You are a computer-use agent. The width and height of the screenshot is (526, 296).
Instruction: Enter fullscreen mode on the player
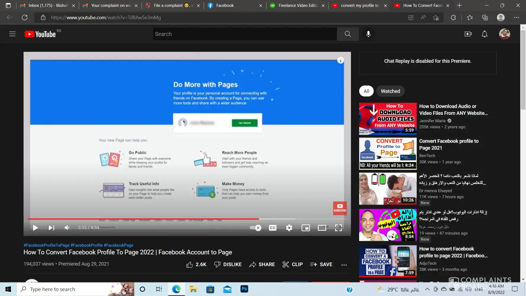click(x=338, y=228)
